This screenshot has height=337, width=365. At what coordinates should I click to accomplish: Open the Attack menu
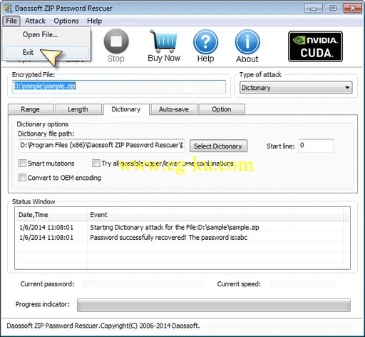35,21
